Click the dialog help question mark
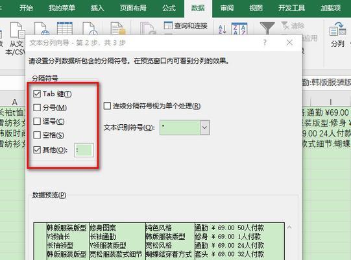This screenshot has height=260, width=351. (265, 42)
